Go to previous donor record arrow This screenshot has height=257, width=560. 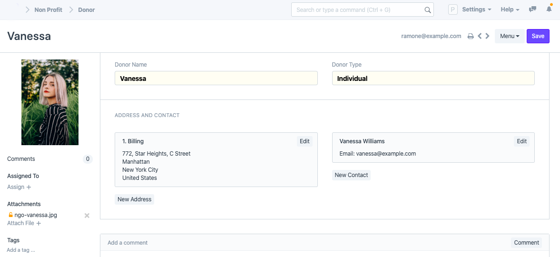pos(480,36)
